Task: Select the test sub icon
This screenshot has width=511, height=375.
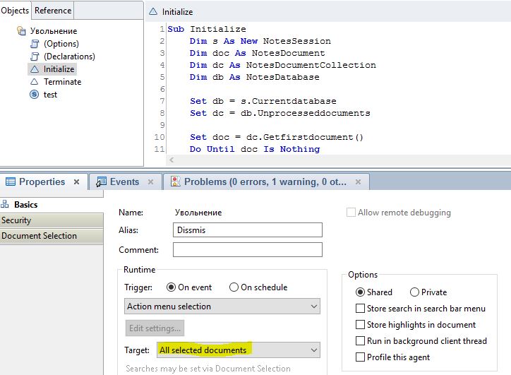Action: click(x=34, y=95)
